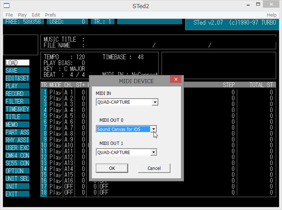Click the MIDI IN QUAD-CAPTURE combo box
282x210 pixels.
[x=127, y=102]
